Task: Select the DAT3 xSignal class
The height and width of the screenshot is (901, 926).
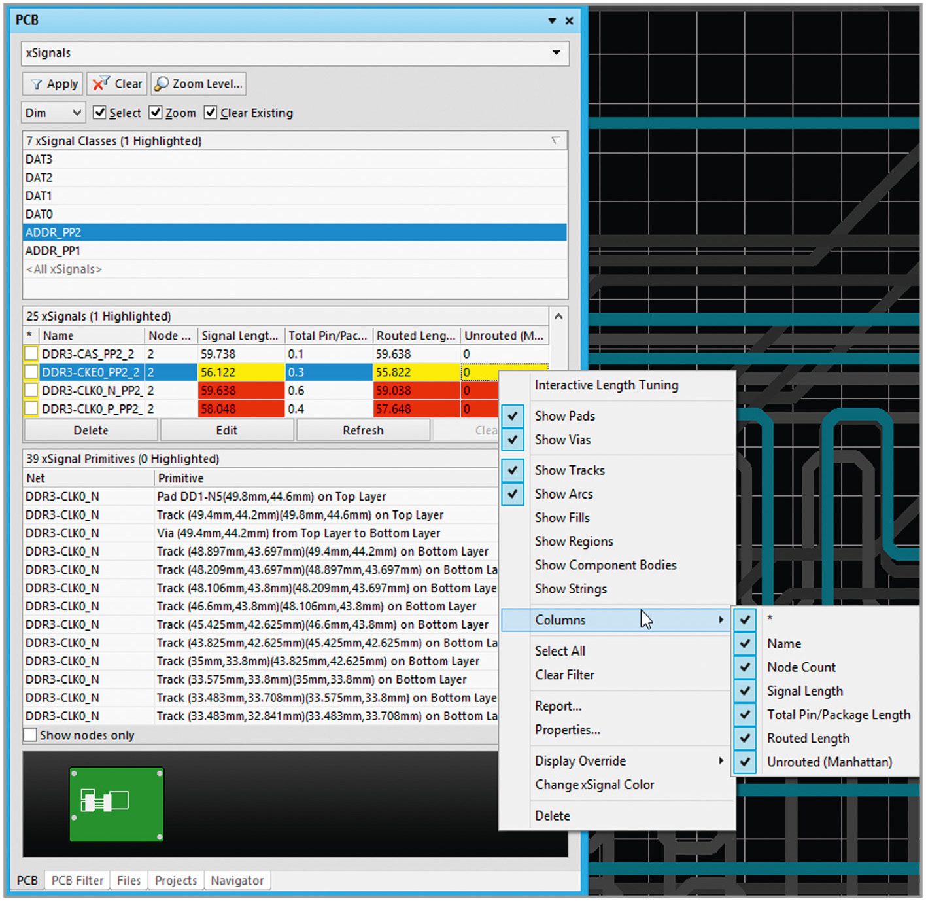Action: coord(295,159)
